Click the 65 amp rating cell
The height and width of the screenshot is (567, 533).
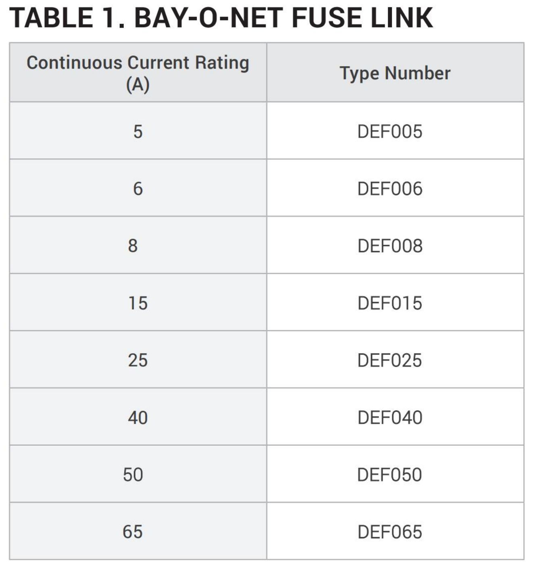click(133, 532)
